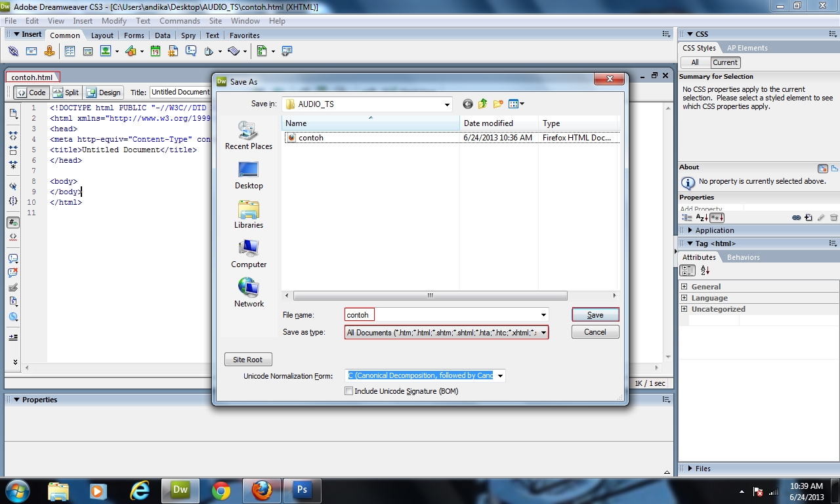840x504 pixels.
Task: Toggle Show List View in Tag panel
Action: point(705,270)
